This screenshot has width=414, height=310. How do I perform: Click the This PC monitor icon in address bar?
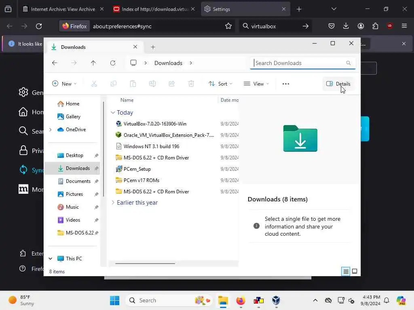tap(133, 63)
